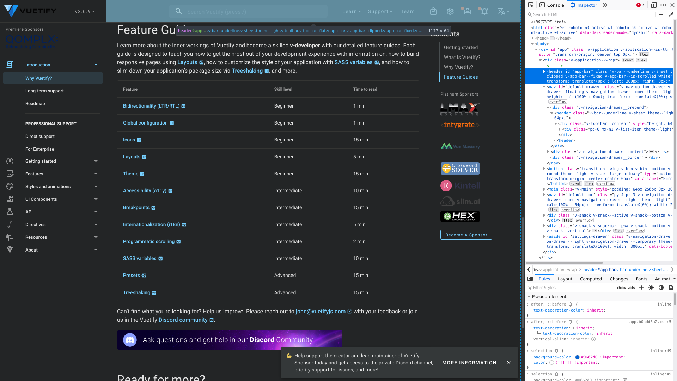The height and width of the screenshot is (381, 677).
Task: Open the settings gear in the app bar
Action: (450, 11)
